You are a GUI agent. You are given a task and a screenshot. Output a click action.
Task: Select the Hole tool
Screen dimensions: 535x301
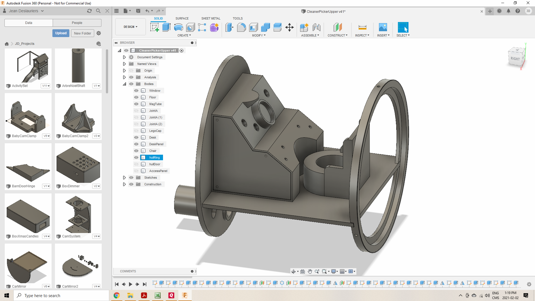click(x=190, y=27)
